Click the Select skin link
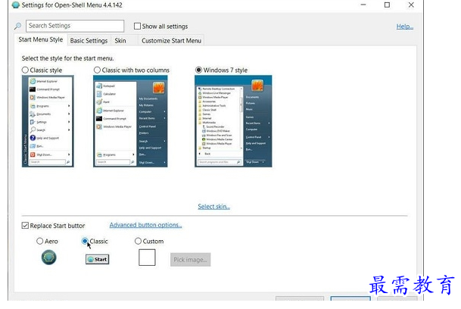461x309 pixels. tap(213, 207)
